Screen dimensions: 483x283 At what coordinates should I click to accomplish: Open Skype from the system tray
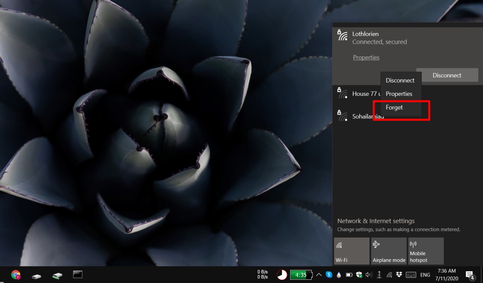(329, 275)
